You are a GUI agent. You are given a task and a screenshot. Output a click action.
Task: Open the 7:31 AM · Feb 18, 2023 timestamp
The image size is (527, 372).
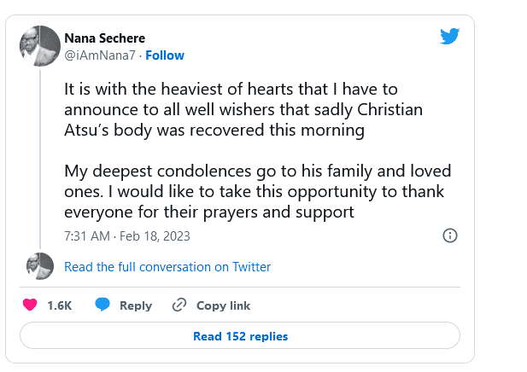tap(127, 235)
